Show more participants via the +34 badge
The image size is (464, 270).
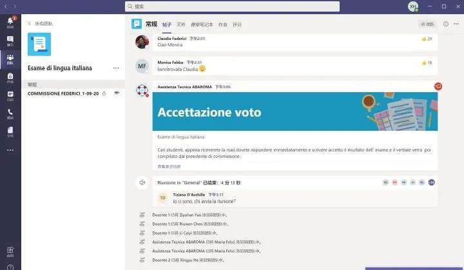tap(431, 182)
